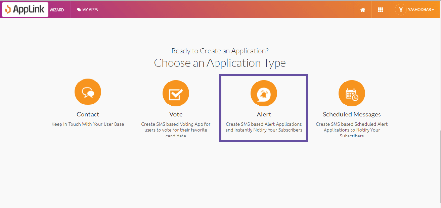The image size is (441, 208).
Task: Open My Apps in the navbar
Action: (x=87, y=10)
